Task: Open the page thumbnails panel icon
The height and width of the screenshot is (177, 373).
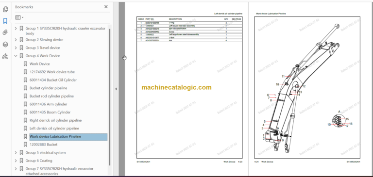Action: click(x=5, y=9)
